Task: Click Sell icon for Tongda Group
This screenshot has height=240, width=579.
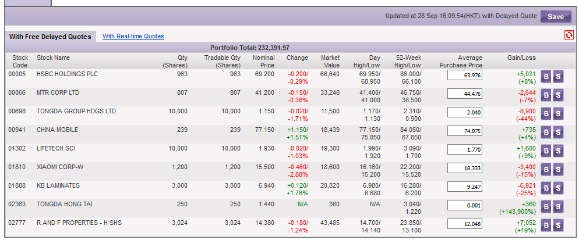Action: click(x=558, y=114)
